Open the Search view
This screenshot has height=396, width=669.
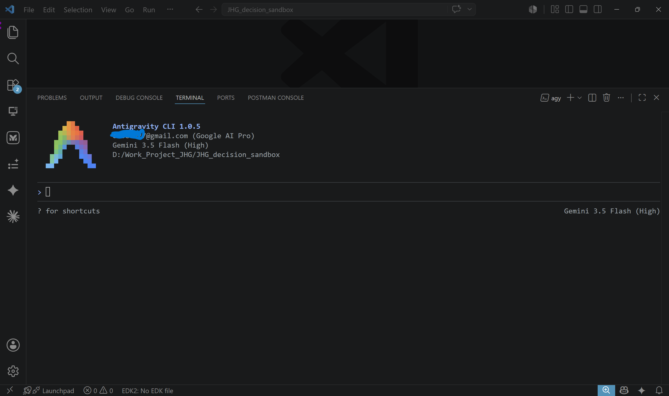(13, 59)
